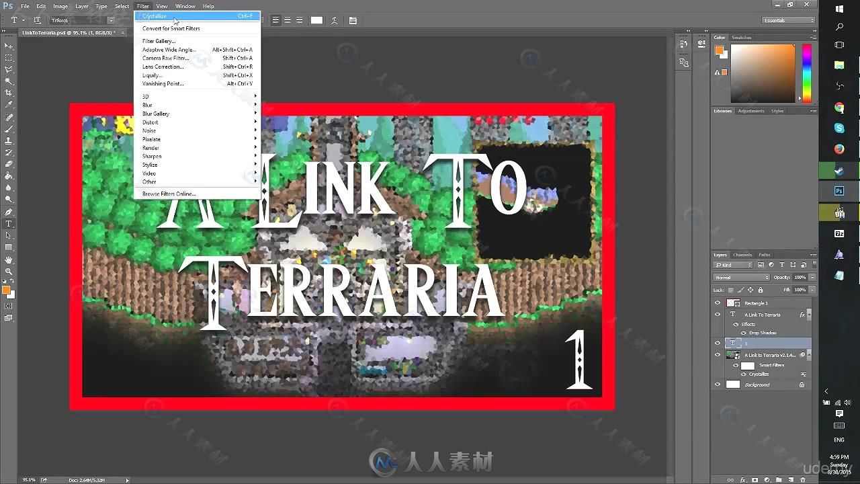Open Character and Paragraph panels icon
The width and height of the screenshot is (860, 484).
click(x=353, y=20)
